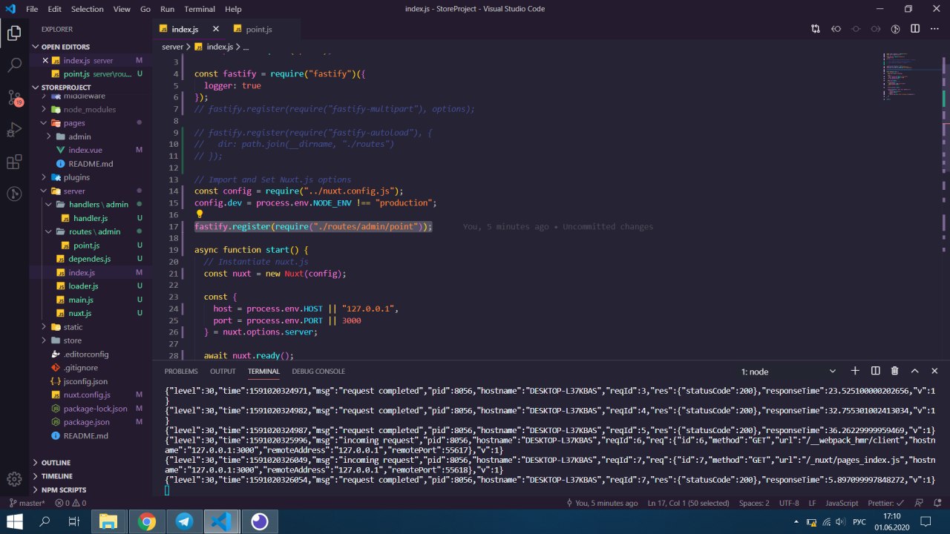Open the Help menu
950x534 pixels.
click(x=233, y=9)
